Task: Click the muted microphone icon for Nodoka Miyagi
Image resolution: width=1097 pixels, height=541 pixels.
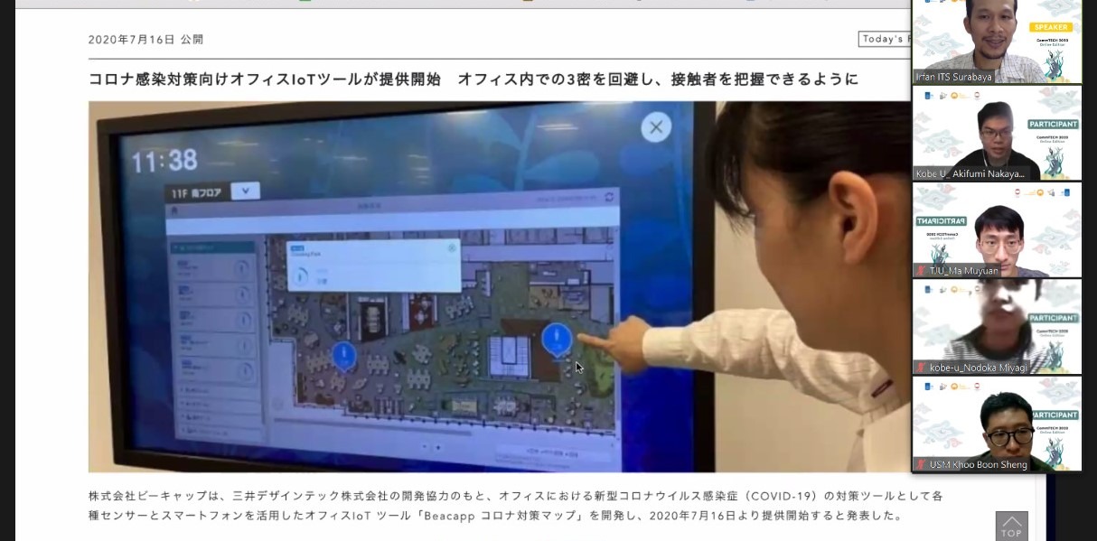Action: (x=922, y=368)
